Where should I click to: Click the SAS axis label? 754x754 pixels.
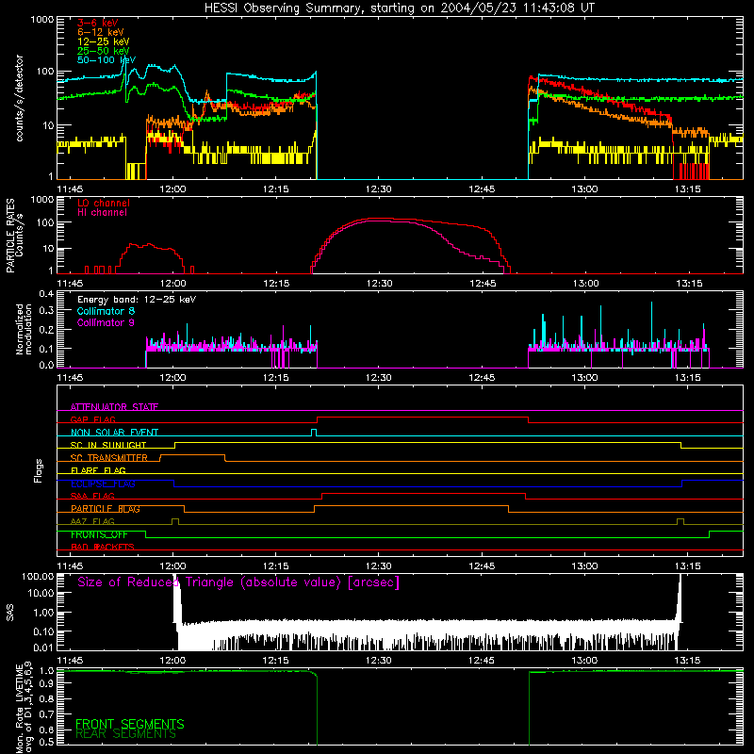[10, 612]
